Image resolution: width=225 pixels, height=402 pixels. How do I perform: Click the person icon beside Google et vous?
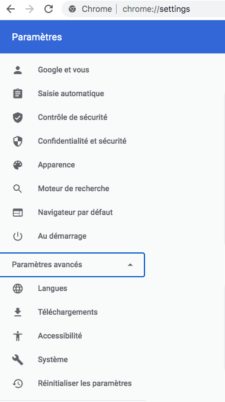[18, 70]
